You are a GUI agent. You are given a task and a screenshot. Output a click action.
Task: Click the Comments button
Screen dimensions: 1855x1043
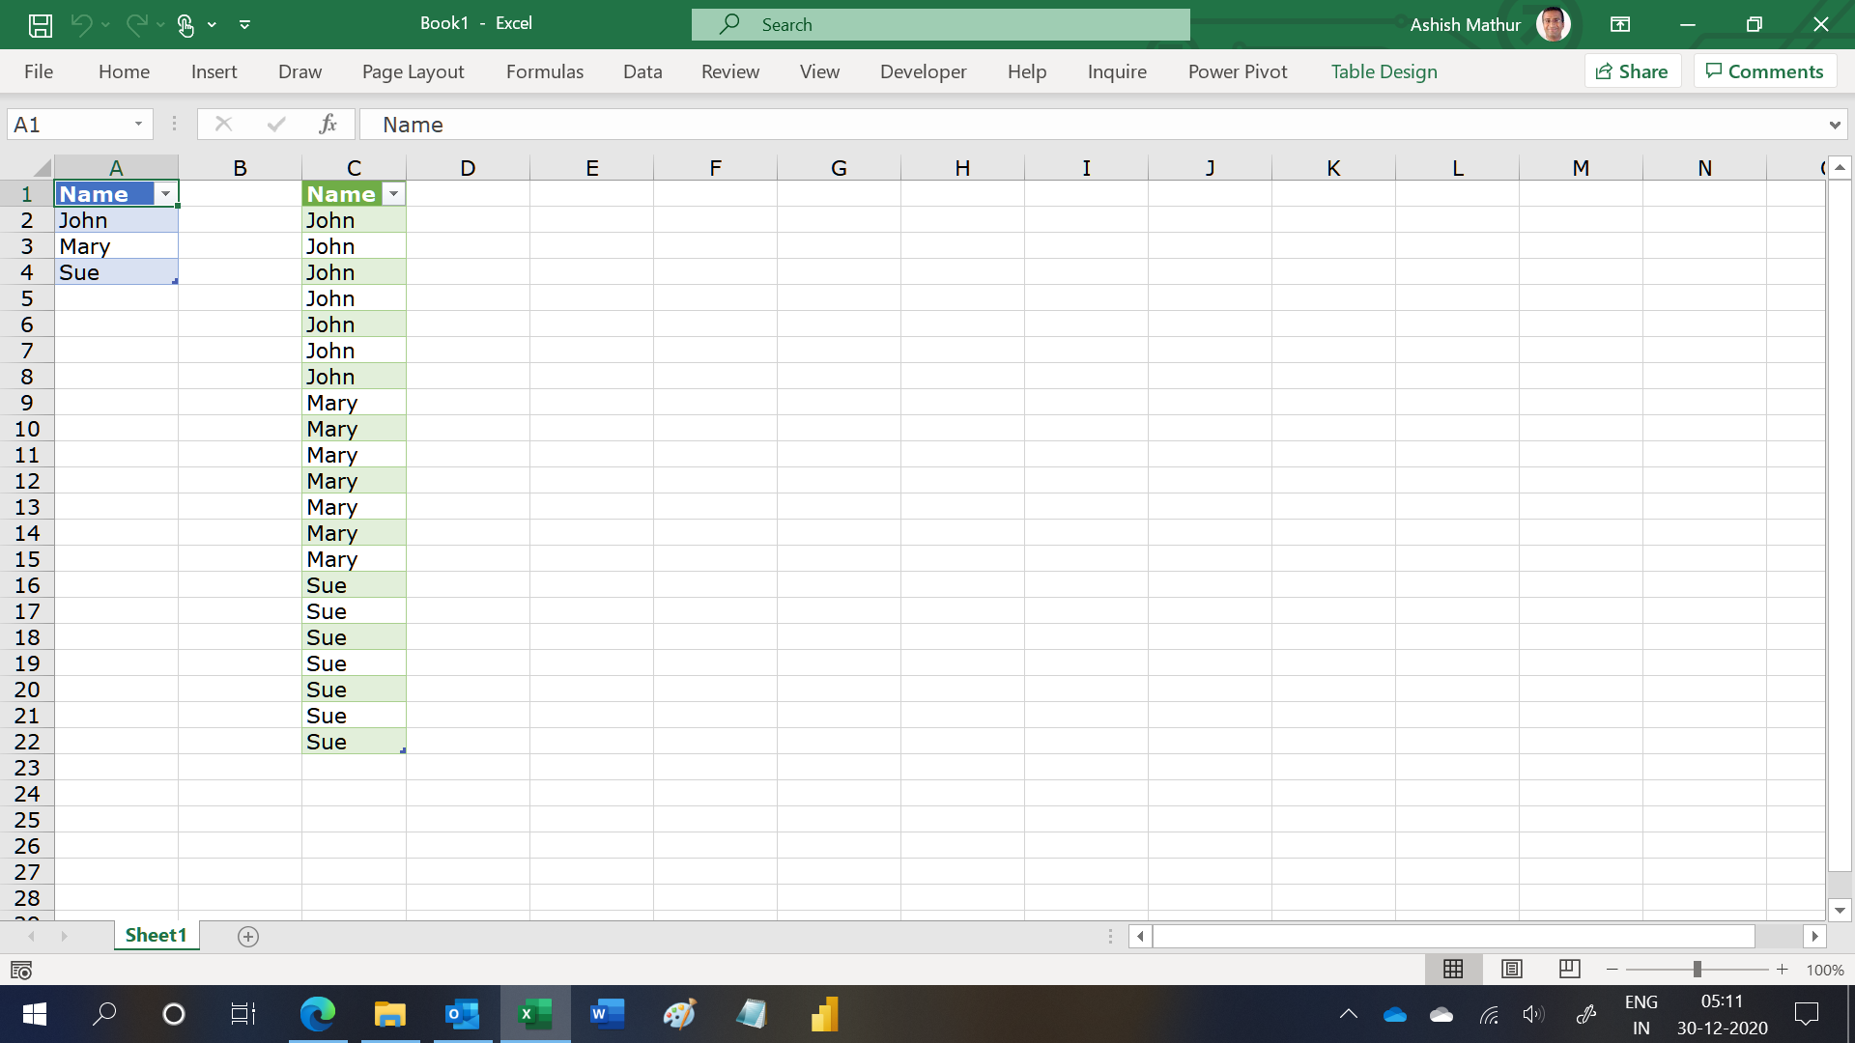point(1765,71)
